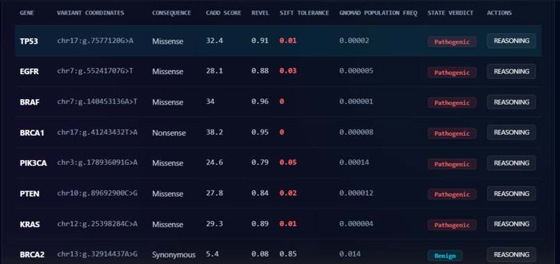Select the TP53 gene name
Image resolution: width=560 pixels, height=264 pixels.
click(29, 42)
